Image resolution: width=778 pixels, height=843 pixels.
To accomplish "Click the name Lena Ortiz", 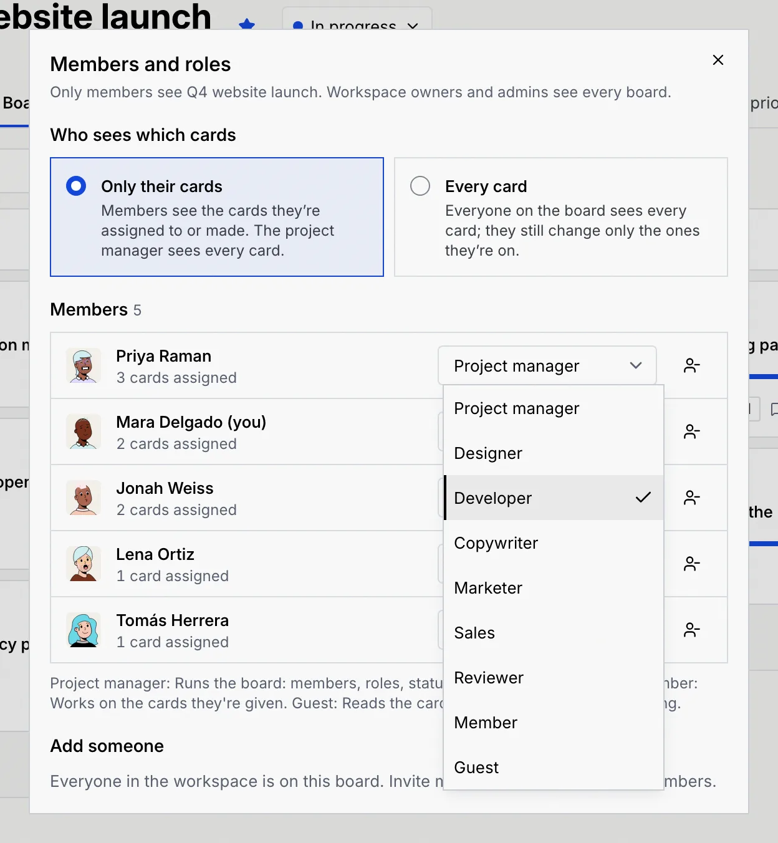I will (155, 554).
